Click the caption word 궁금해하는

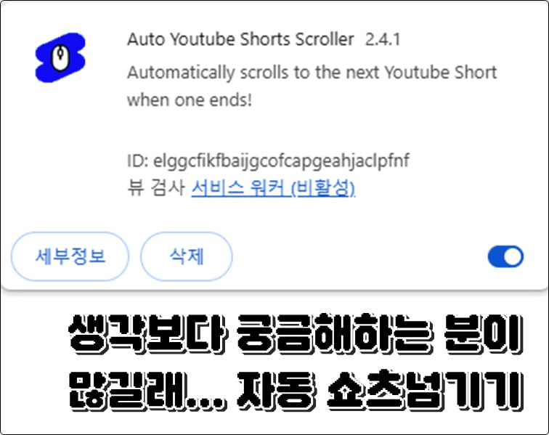(x=335, y=333)
